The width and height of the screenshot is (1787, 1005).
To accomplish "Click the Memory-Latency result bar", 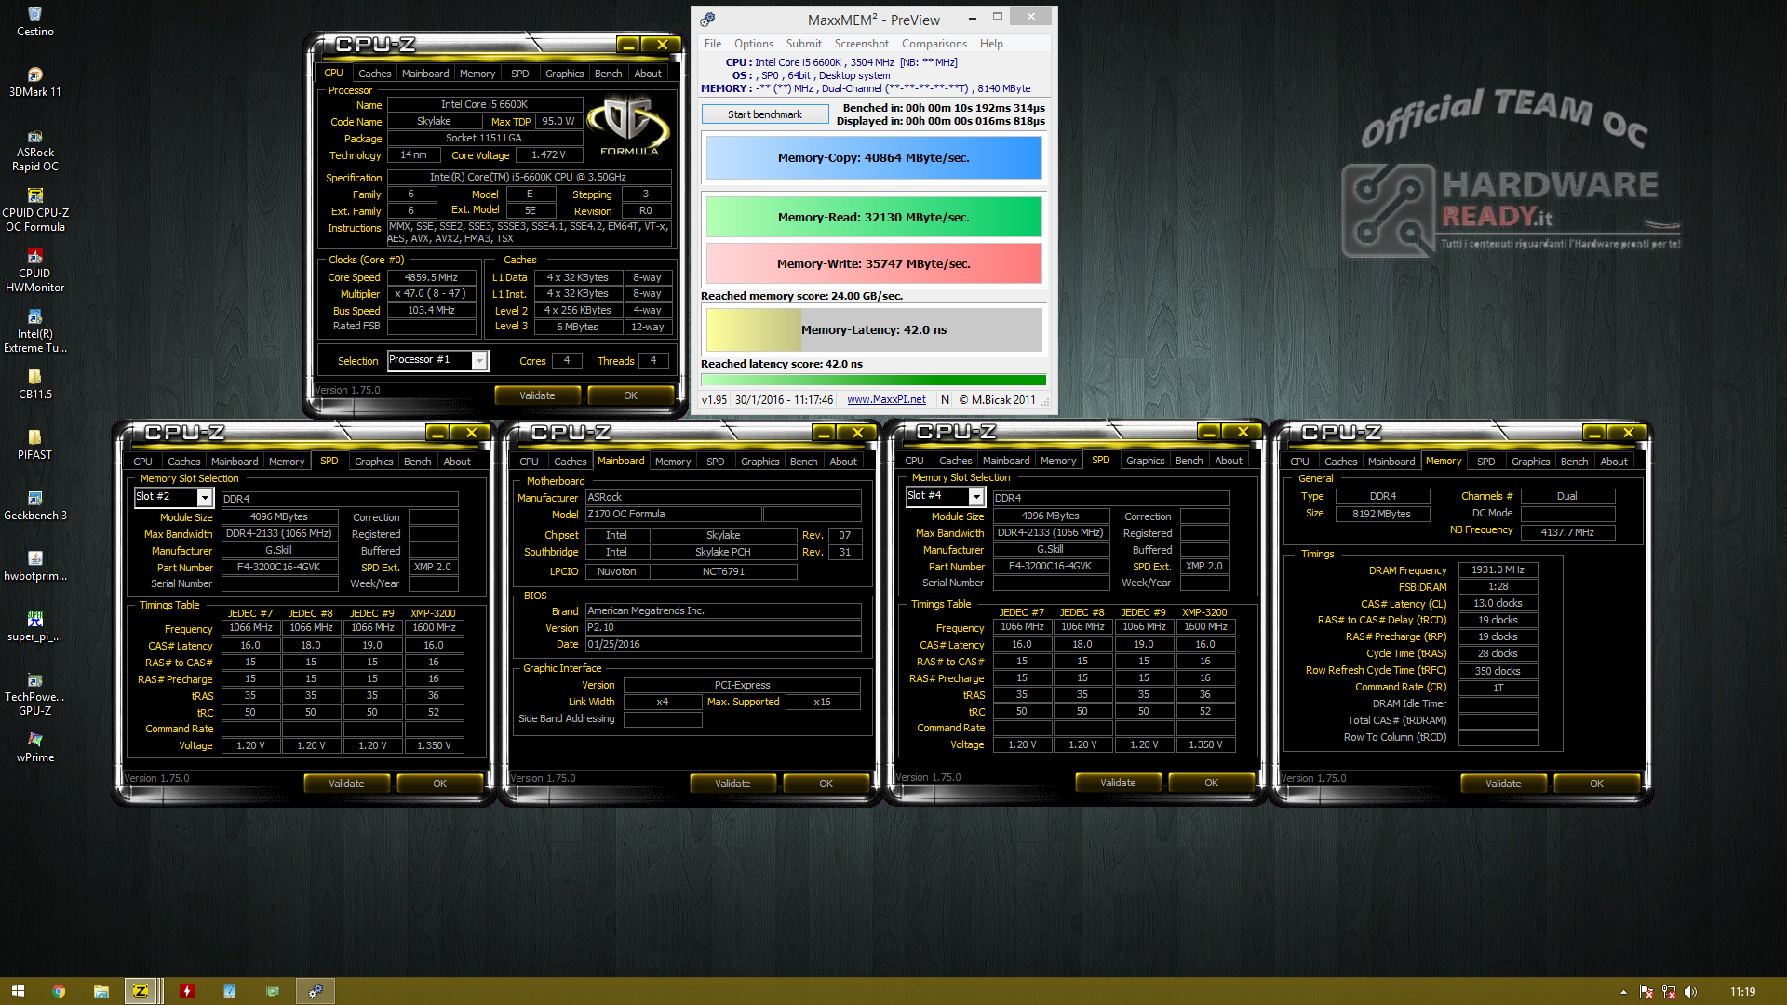I will (873, 330).
